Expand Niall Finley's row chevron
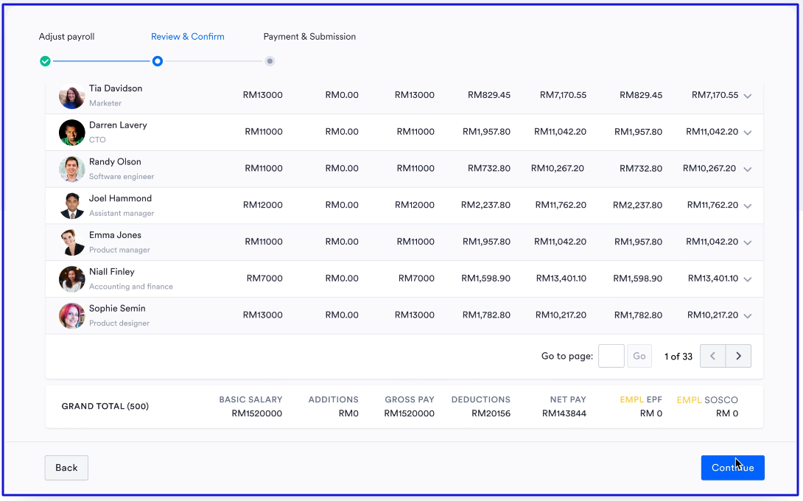The image size is (803, 501). 748,279
